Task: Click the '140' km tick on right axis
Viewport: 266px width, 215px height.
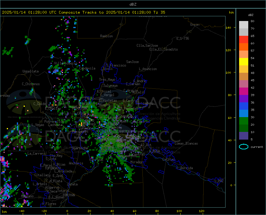Action: pos(228,28)
